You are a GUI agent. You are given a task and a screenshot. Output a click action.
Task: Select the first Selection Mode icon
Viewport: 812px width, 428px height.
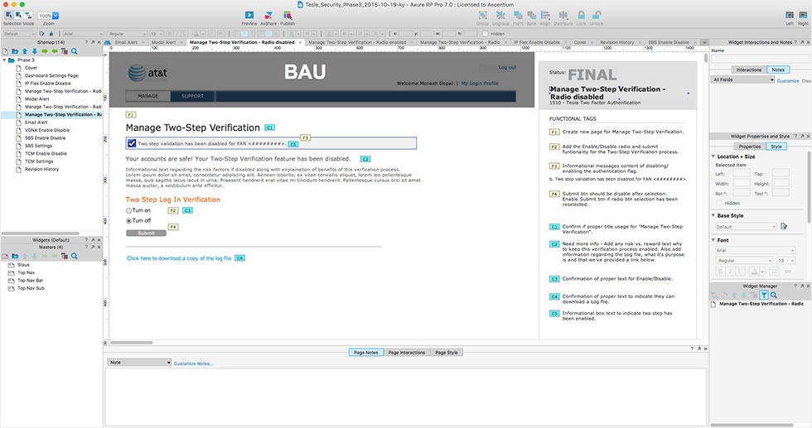point(9,16)
